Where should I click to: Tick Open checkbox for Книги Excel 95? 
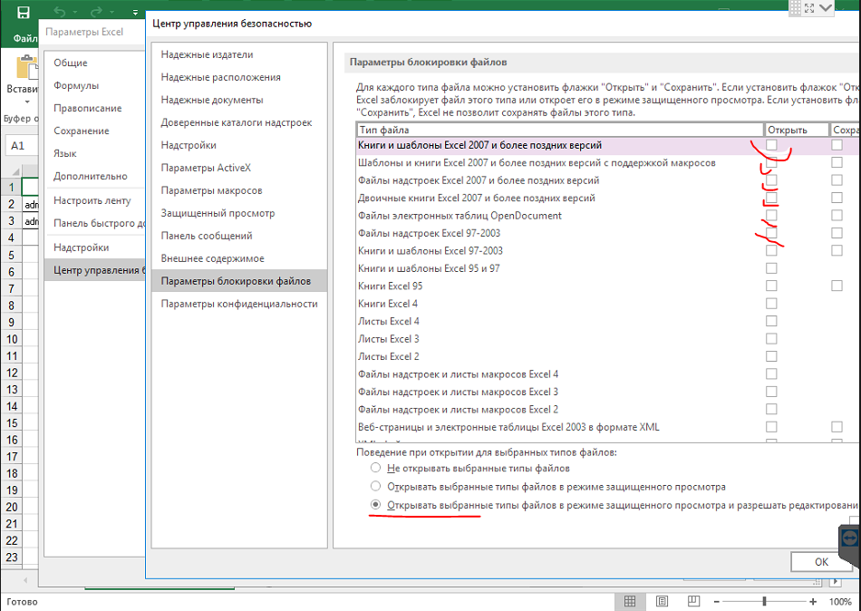pyautogui.click(x=771, y=286)
